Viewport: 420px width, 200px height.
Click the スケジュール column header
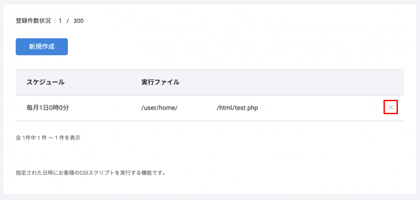pos(45,82)
